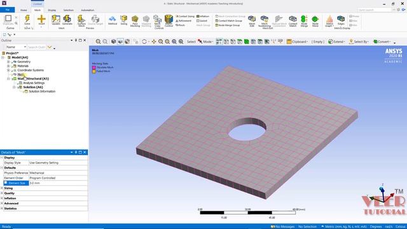The height and width of the screenshot is (229, 407).
Task: Click the Pinch button
Action: coord(181,25)
